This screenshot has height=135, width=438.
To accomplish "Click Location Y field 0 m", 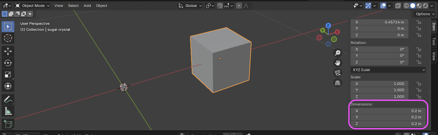I will pos(380,28).
